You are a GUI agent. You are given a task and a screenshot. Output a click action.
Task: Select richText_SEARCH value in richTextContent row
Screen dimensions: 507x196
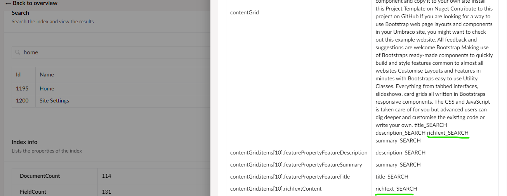coord(396,189)
